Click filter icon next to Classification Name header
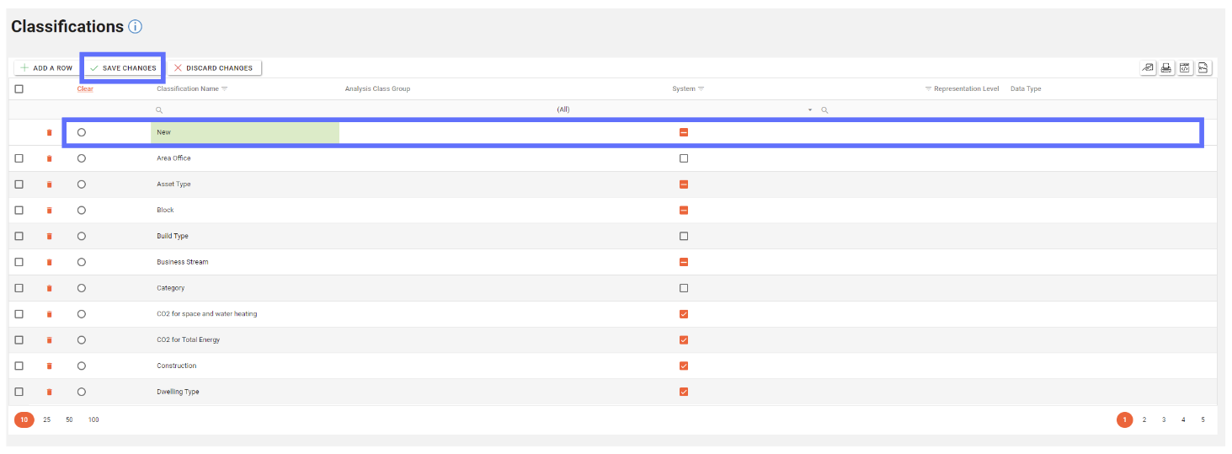Screen dimensions: 1232x454 [x=225, y=88]
